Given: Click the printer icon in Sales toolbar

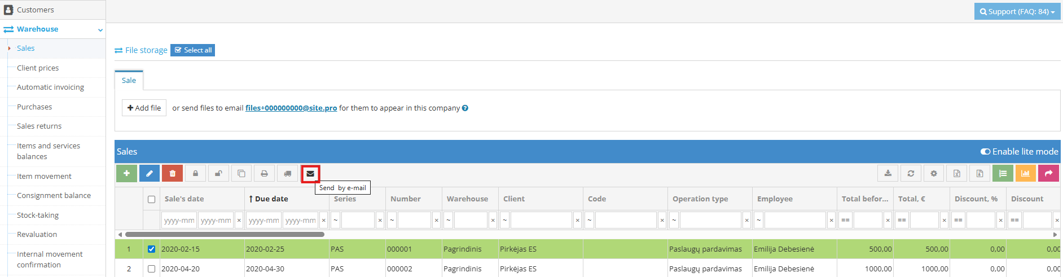Looking at the screenshot, I should (264, 174).
